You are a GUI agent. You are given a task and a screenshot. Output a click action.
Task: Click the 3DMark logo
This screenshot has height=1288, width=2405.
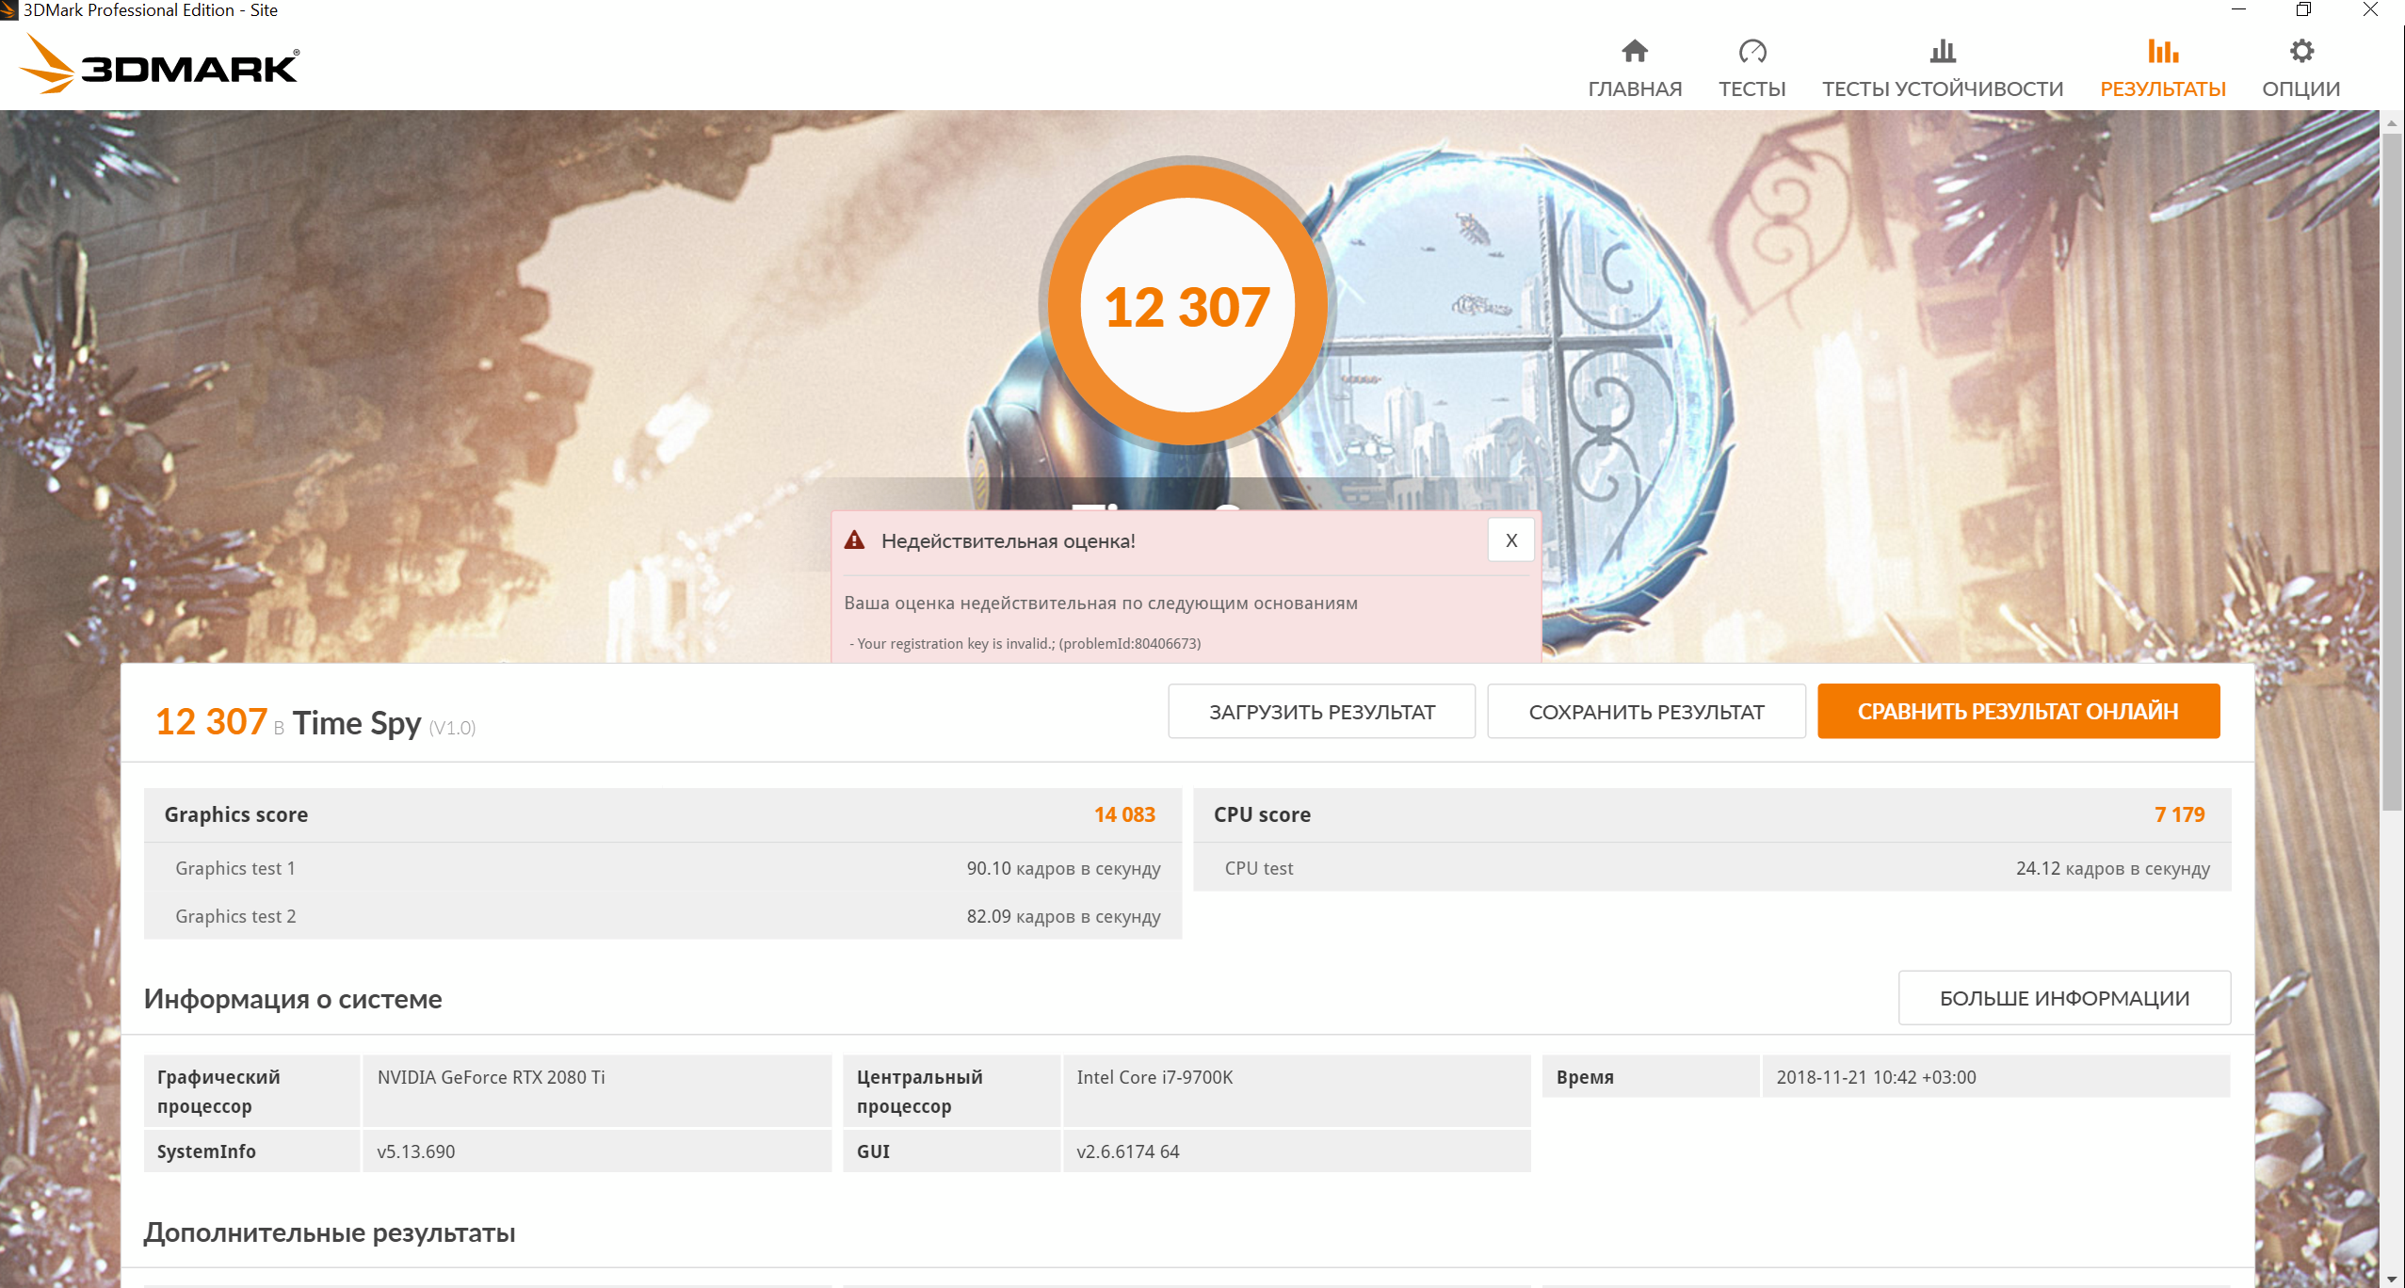point(158,65)
